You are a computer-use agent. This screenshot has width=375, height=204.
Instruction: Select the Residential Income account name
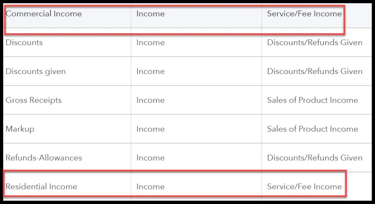(x=41, y=186)
